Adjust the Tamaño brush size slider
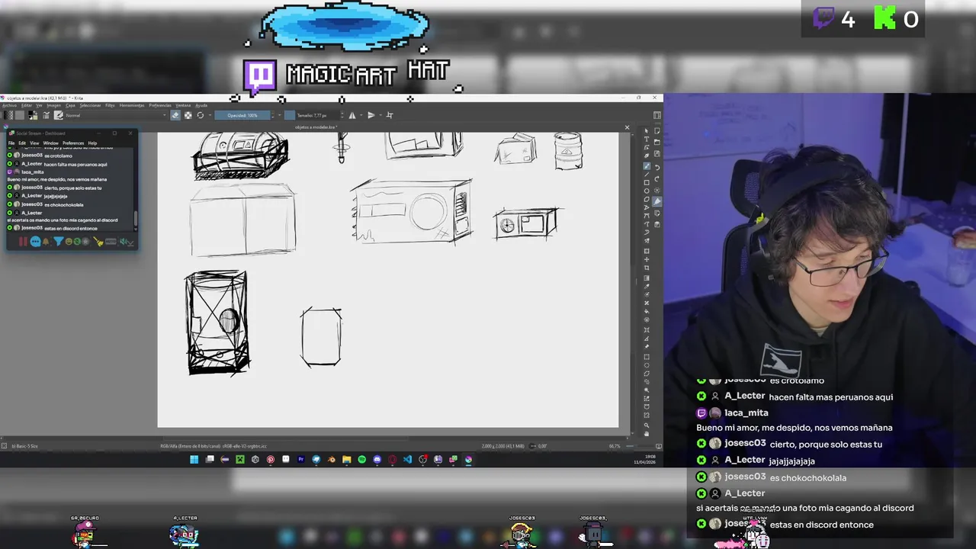The width and height of the screenshot is (976, 549). [312, 115]
